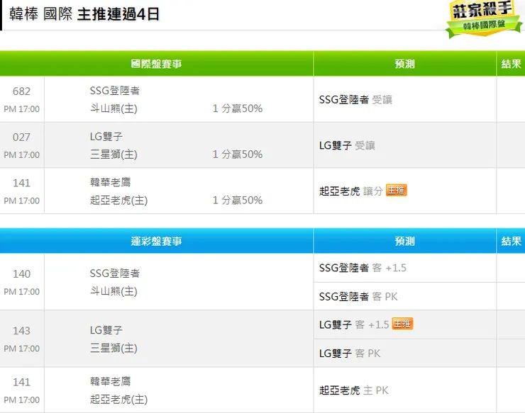Screen dimensions: 525x413
Task: Click the blue 結果 column header
Action: pos(511,241)
